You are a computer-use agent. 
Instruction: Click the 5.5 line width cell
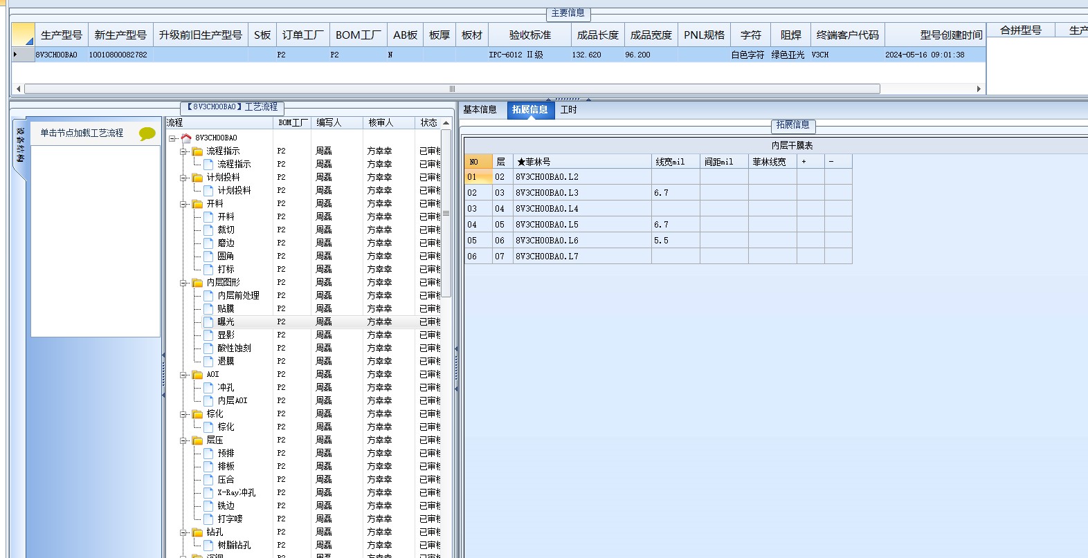pos(676,241)
